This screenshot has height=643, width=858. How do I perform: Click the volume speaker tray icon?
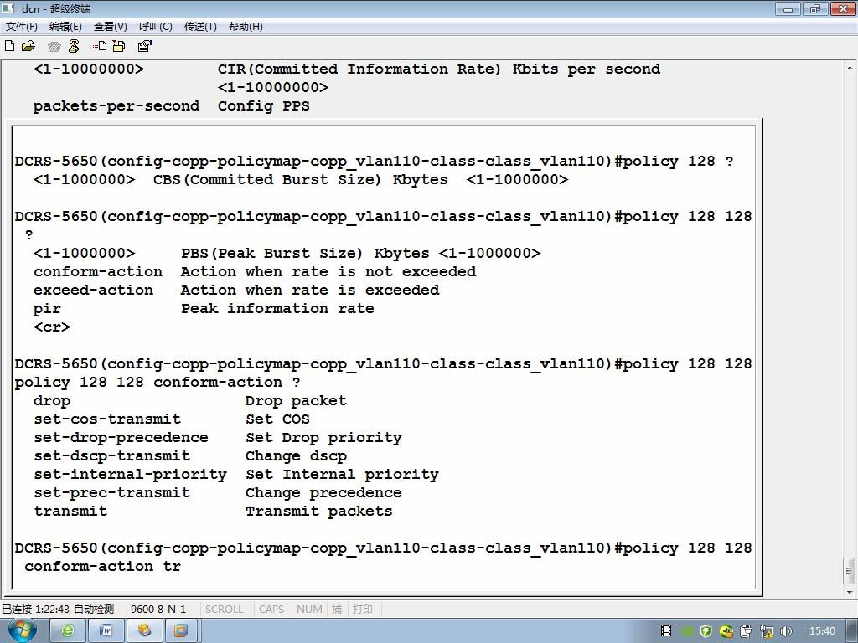click(x=786, y=631)
